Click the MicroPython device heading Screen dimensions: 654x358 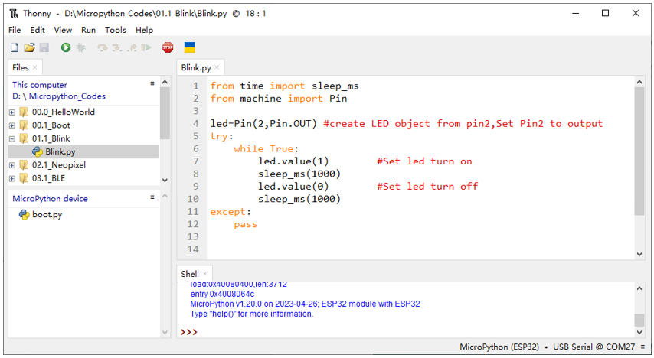(50, 198)
